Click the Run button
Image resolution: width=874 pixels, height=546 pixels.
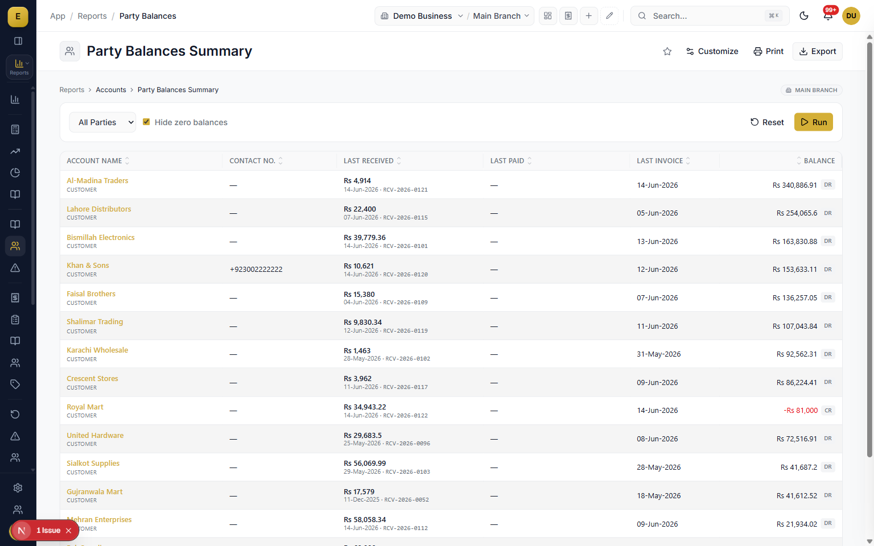click(x=814, y=122)
